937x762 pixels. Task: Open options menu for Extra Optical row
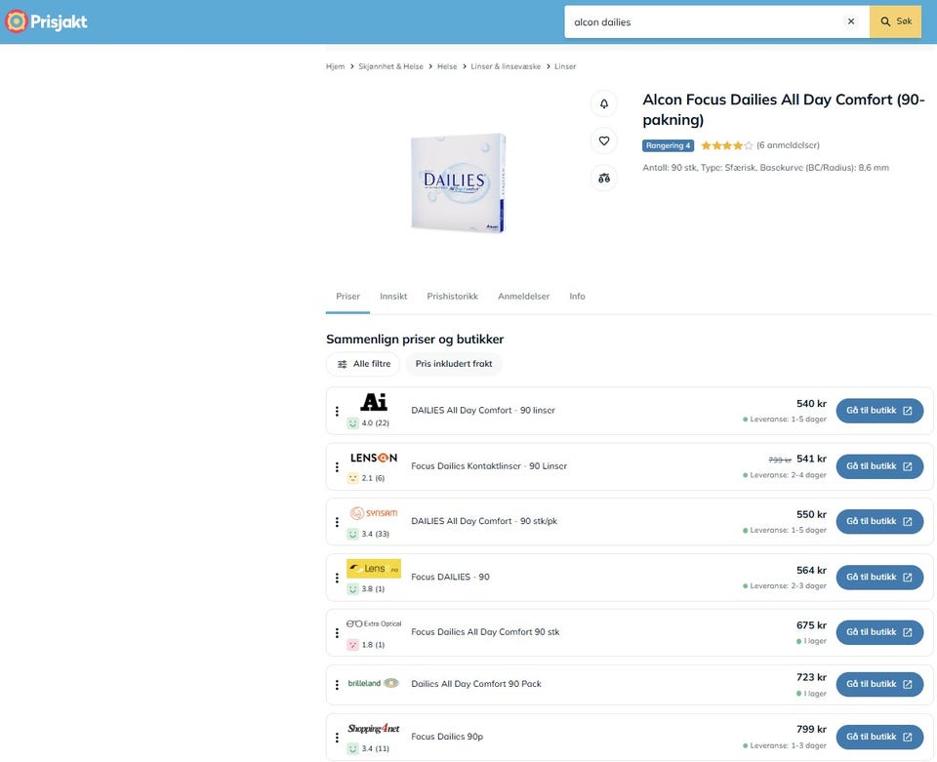click(x=337, y=632)
